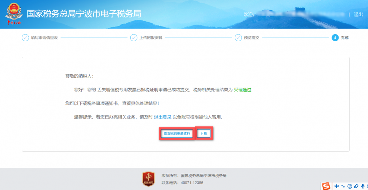Click the 联系电话 40071-12366 text
The image size is (368, 190).
tap(183, 183)
